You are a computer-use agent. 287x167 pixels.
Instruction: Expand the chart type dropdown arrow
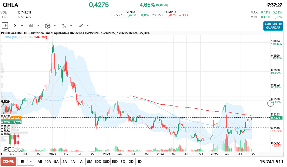(x=38, y=26)
